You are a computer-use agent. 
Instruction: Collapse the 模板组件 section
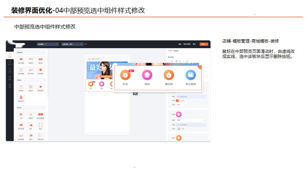(x=44, y=53)
